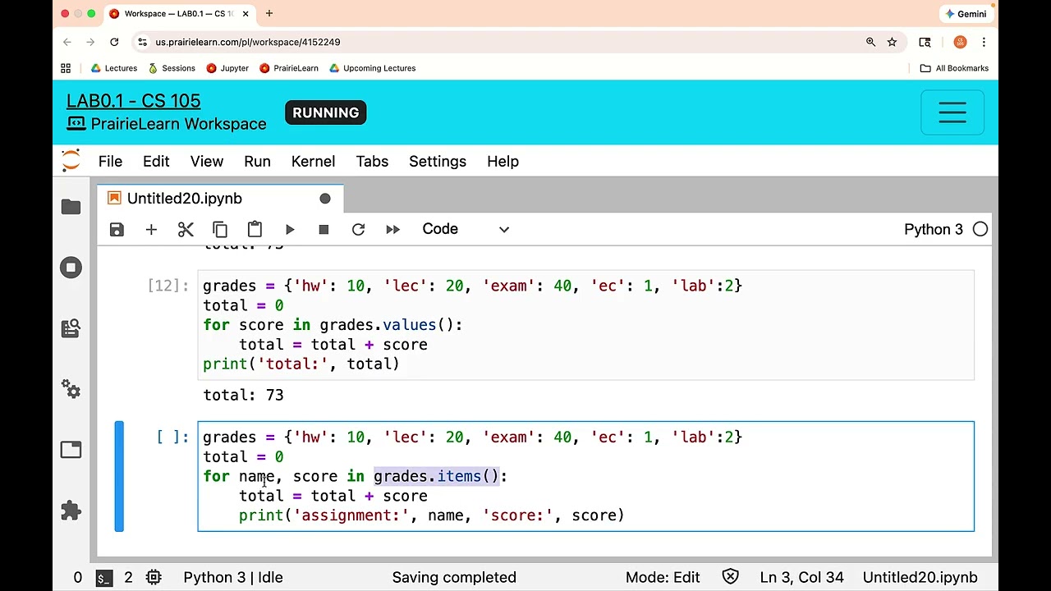Screen dimensions: 1051x591
Task: Open the File menu
Action: (110, 162)
